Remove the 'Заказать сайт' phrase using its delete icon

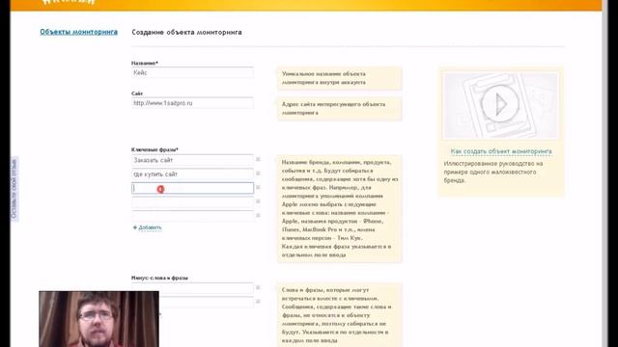coord(258,159)
